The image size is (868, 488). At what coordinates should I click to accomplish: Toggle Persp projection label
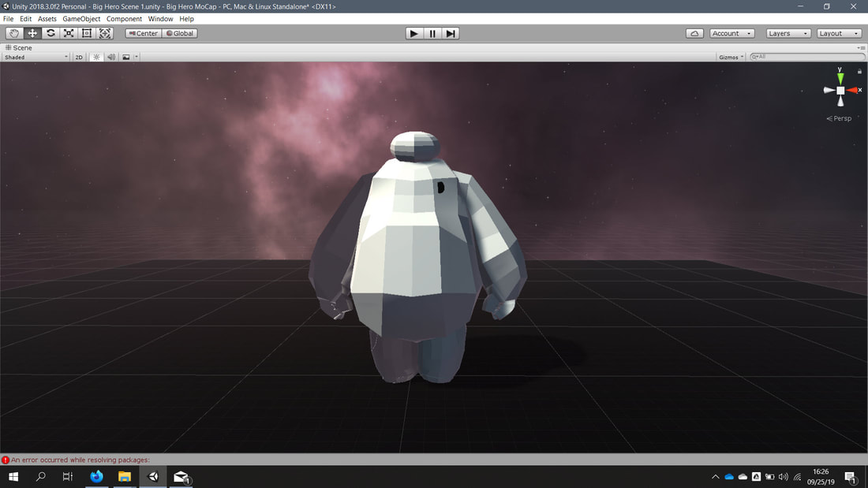coord(840,118)
